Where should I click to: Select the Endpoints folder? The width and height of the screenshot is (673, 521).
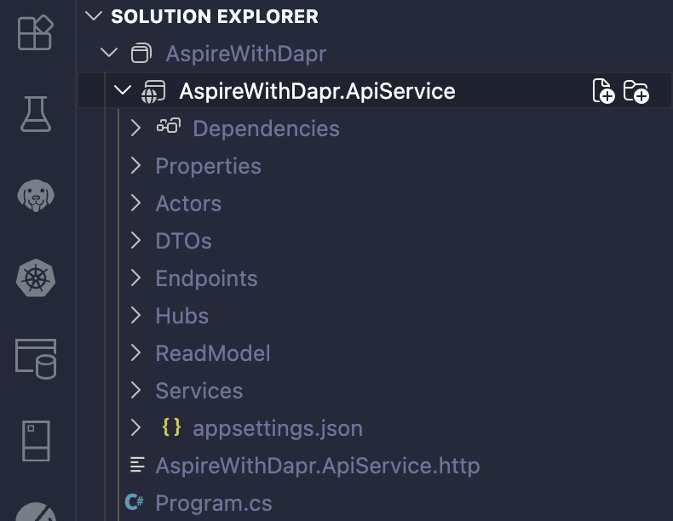point(206,278)
